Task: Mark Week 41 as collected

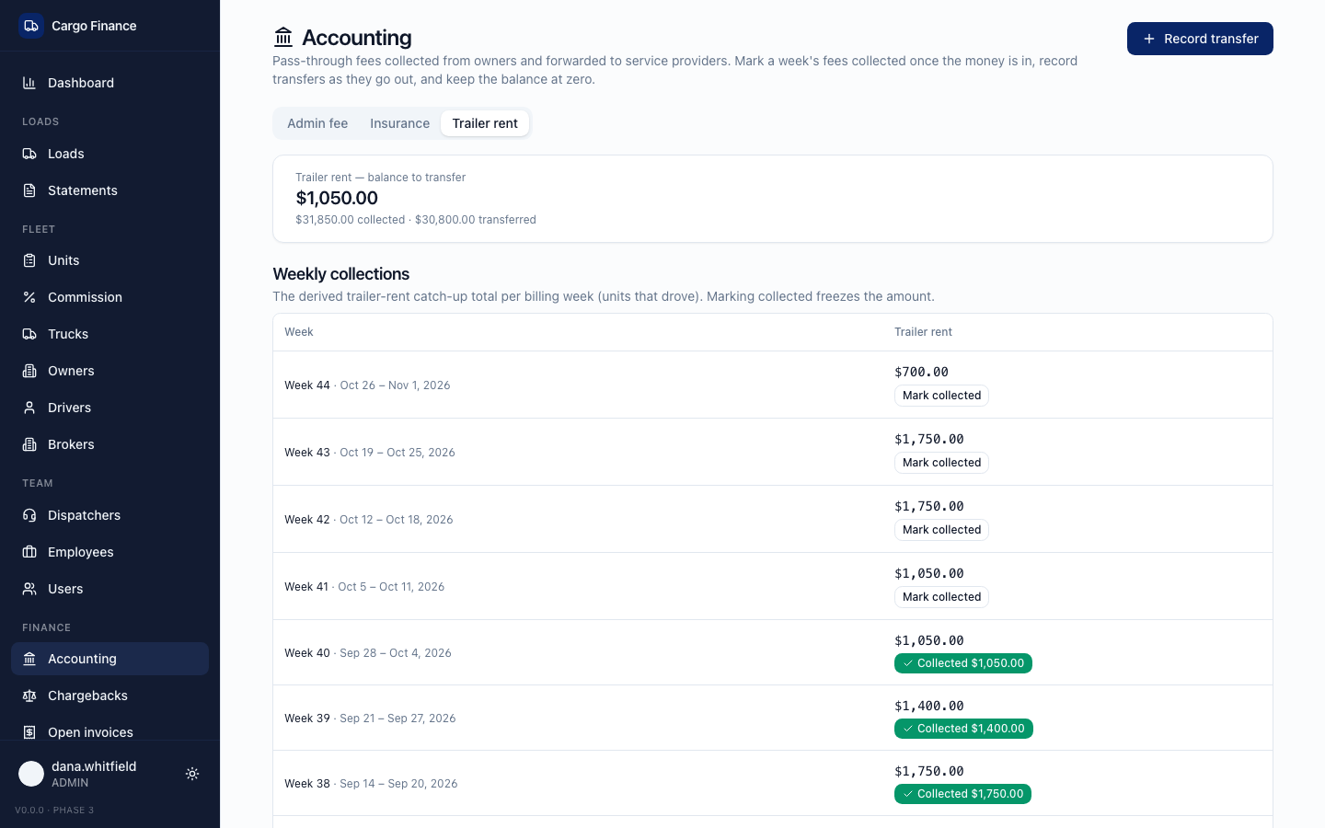Action: (941, 597)
